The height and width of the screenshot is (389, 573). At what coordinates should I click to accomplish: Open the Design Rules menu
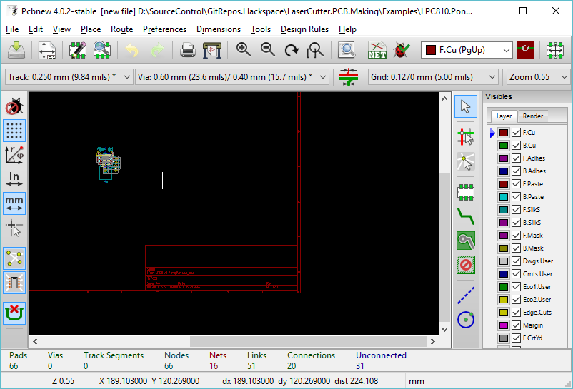click(304, 29)
